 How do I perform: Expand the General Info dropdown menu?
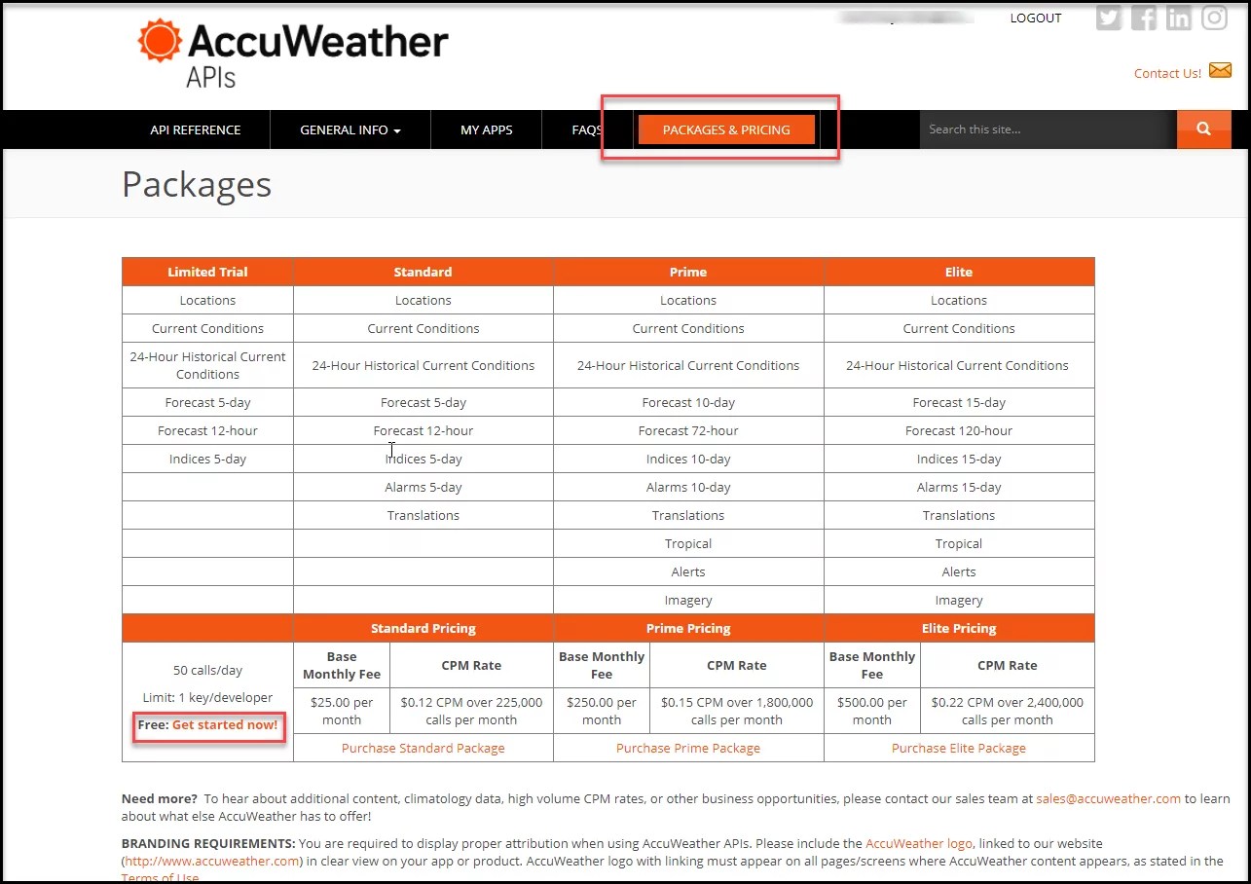[x=350, y=129]
